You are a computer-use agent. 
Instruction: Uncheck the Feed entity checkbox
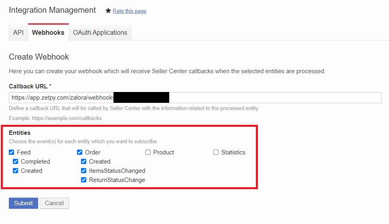pyautogui.click(x=12, y=152)
